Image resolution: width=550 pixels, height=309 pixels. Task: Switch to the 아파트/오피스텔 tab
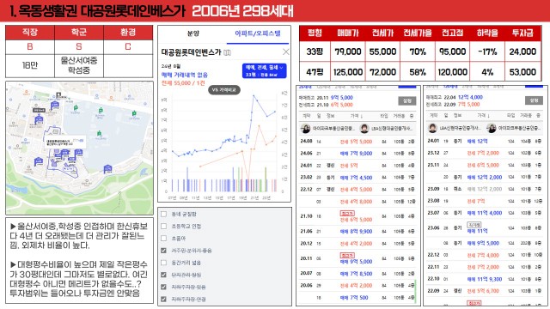pos(258,33)
